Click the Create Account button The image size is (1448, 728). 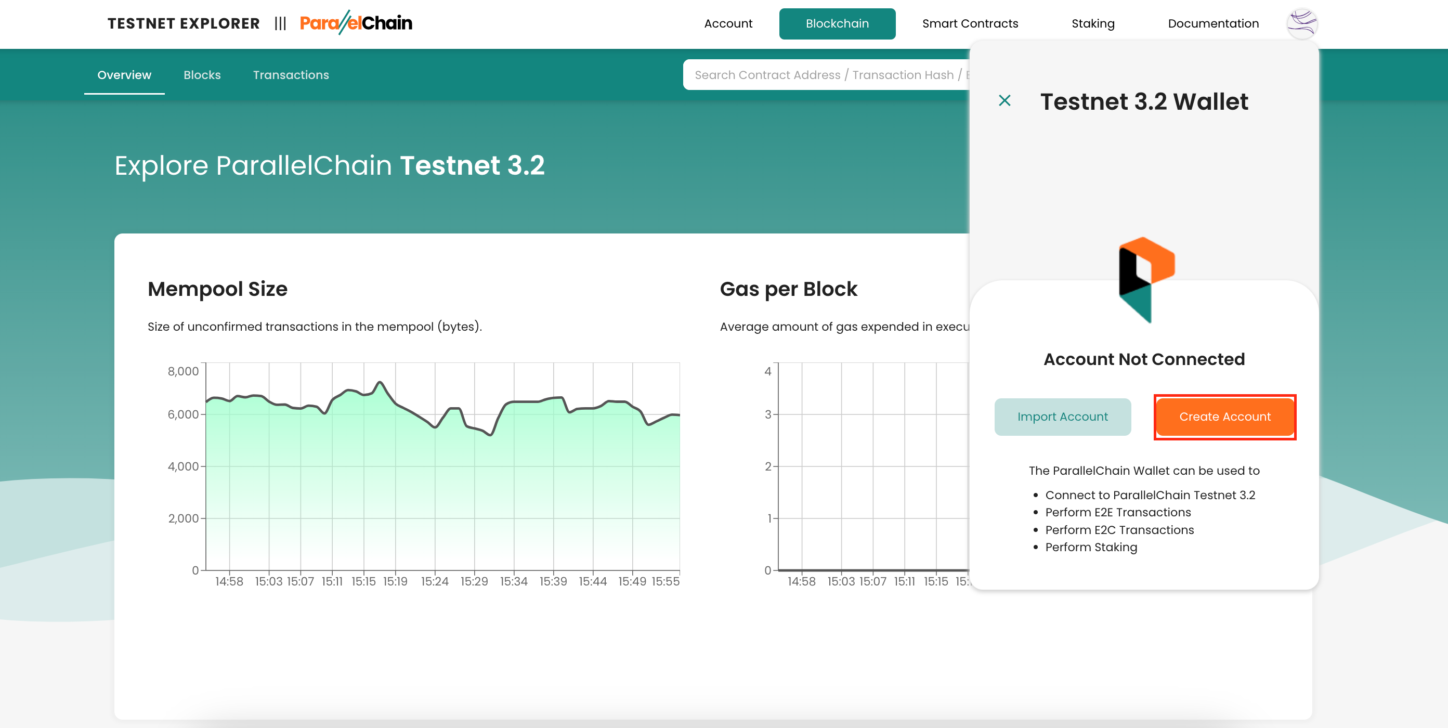point(1225,417)
